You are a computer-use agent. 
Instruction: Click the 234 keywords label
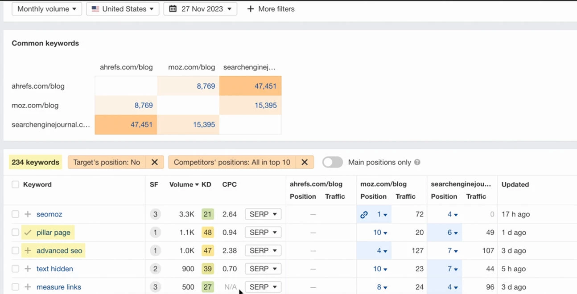tap(36, 162)
